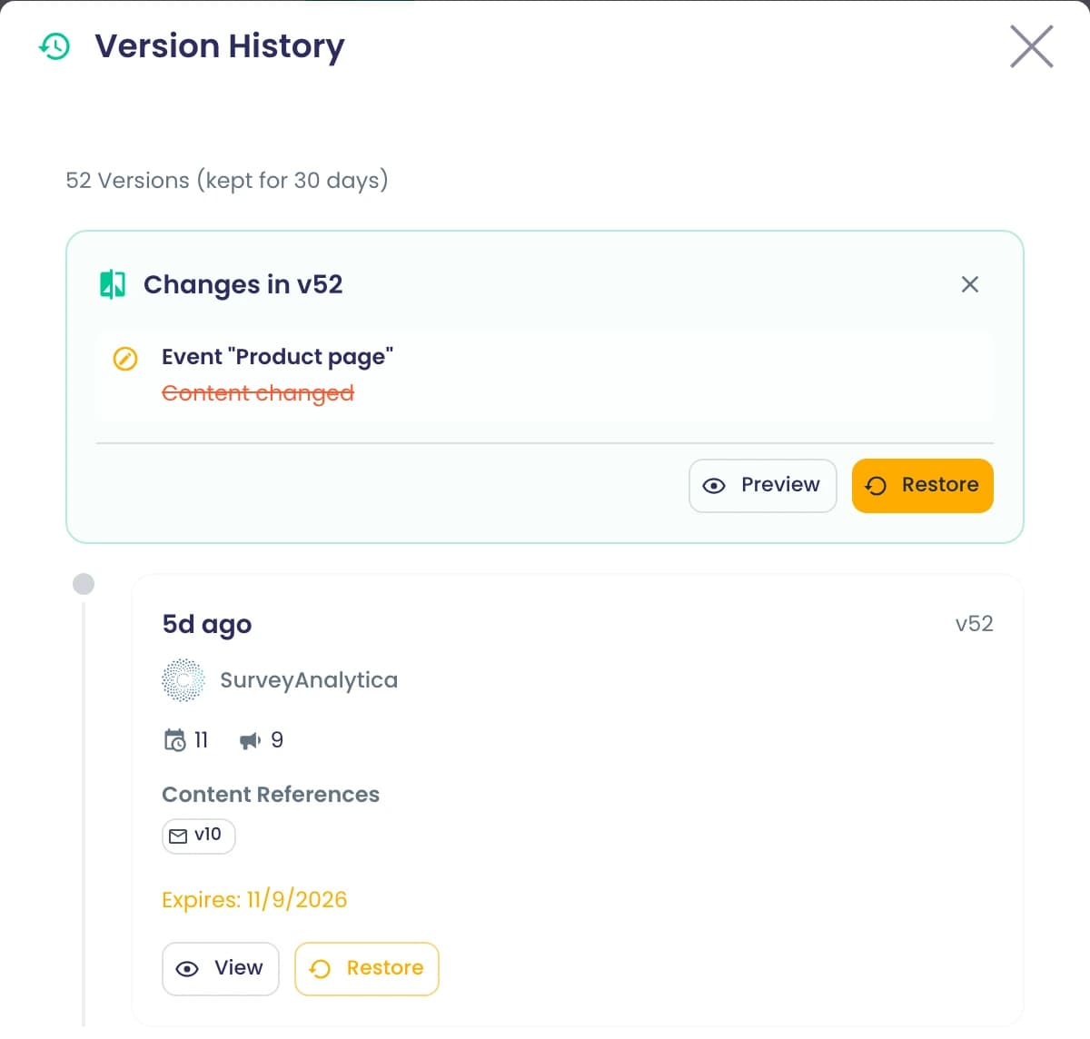Close the Version History dialog
1090x1039 pixels.
click(1032, 46)
